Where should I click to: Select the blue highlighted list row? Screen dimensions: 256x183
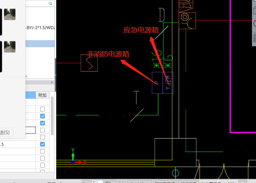coord(40,44)
